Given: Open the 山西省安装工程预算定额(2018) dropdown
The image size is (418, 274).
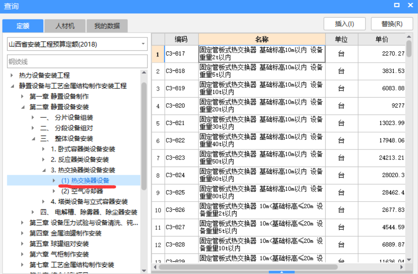Looking at the screenshot, I should coord(77,44).
